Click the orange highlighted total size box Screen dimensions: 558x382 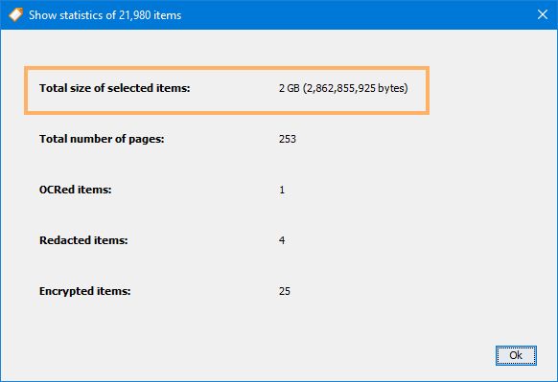226,90
